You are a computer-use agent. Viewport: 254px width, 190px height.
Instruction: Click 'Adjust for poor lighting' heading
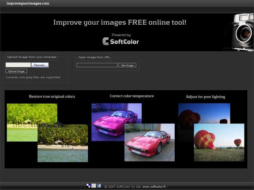pos(206,97)
